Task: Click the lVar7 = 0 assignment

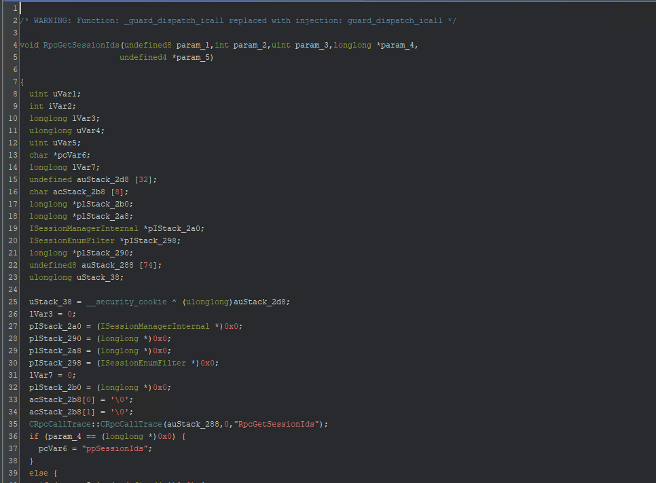Action: click(x=53, y=375)
